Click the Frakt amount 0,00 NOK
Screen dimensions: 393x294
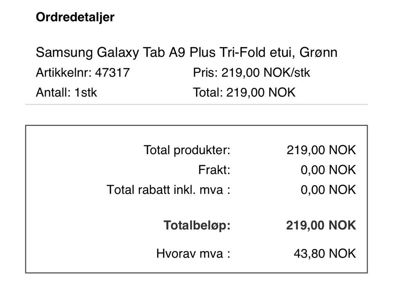point(328,170)
